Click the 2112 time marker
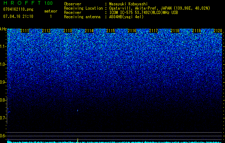 tap(46, 31)
